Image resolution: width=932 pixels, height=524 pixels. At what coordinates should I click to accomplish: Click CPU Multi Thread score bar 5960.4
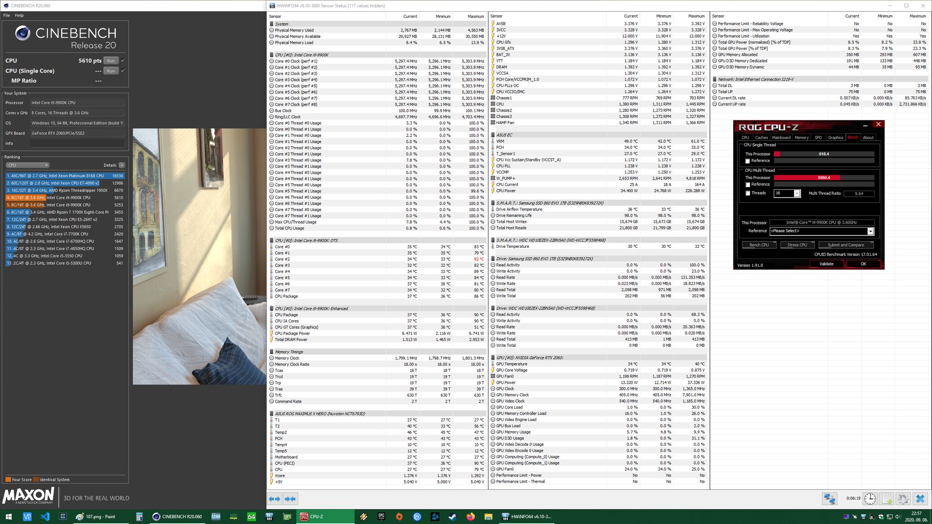824,178
